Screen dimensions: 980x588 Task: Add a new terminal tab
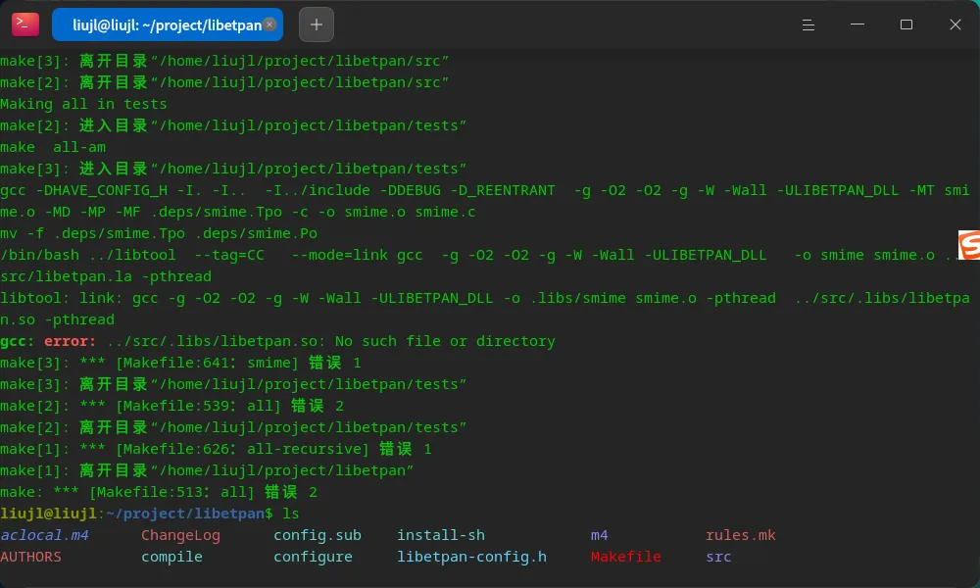[x=317, y=24]
